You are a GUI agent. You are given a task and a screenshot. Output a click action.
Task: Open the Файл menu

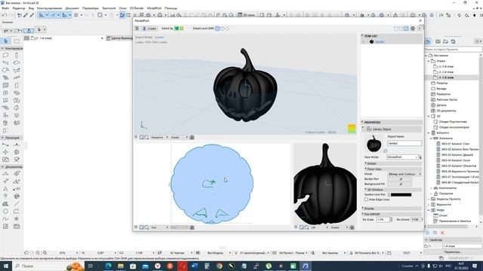point(5,8)
